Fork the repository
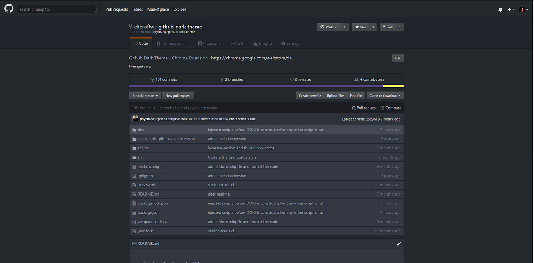Screen dimensions: 534x263 point(388,27)
